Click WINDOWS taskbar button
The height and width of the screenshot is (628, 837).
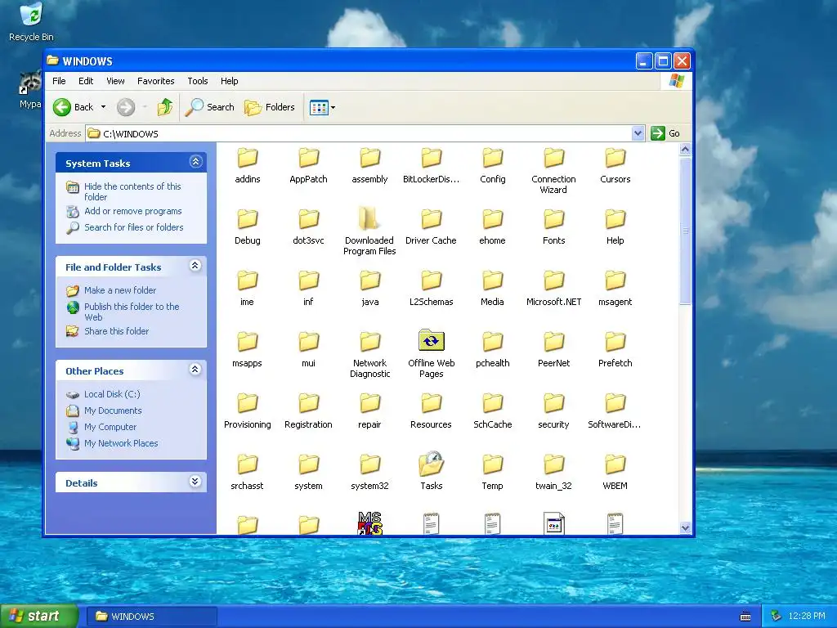[151, 617]
